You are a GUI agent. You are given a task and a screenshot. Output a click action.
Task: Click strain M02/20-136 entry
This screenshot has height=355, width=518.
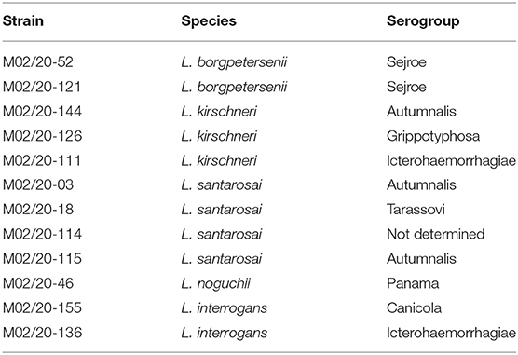coord(42,333)
